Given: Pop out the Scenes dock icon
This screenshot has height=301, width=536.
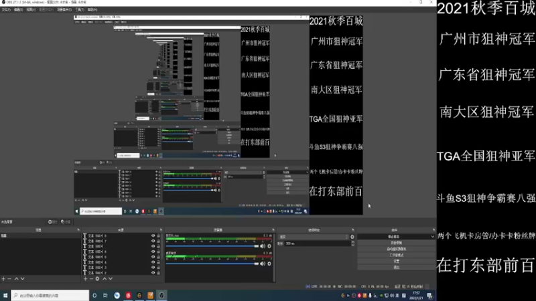Looking at the screenshot, I should [x=78, y=230].
